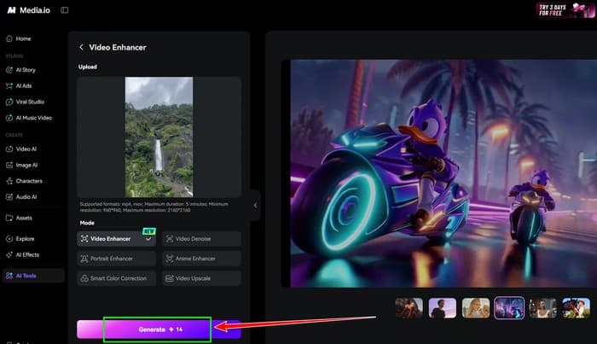
Task: Collapse the panel with the side chevron
Action: (255, 206)
